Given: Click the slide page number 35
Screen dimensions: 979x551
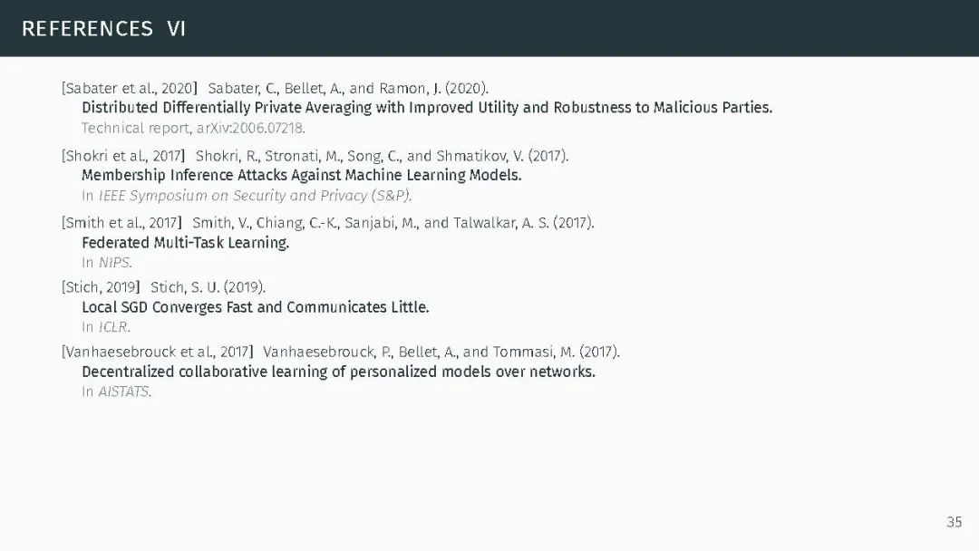Looking at the screenshot, I should (x=954, y=522).
